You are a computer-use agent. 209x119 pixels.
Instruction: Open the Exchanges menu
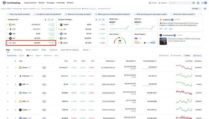tap(50, 3)
